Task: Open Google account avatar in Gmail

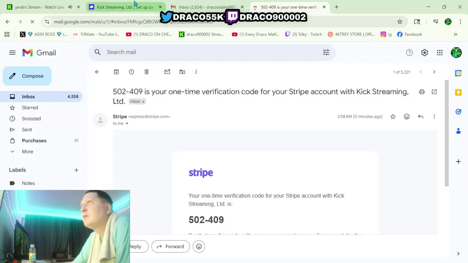Action: click(456, 53)
